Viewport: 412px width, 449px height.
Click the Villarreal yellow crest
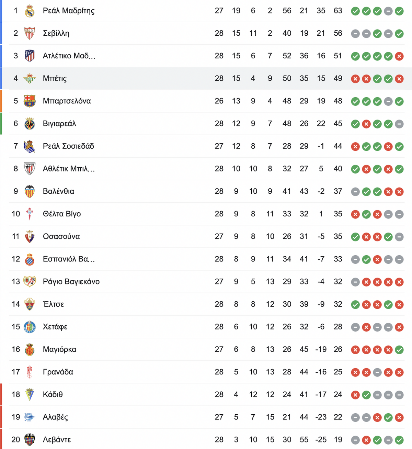click(30, 124)
